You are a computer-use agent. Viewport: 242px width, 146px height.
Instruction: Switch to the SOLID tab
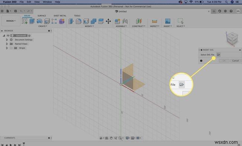pos(27,16)
